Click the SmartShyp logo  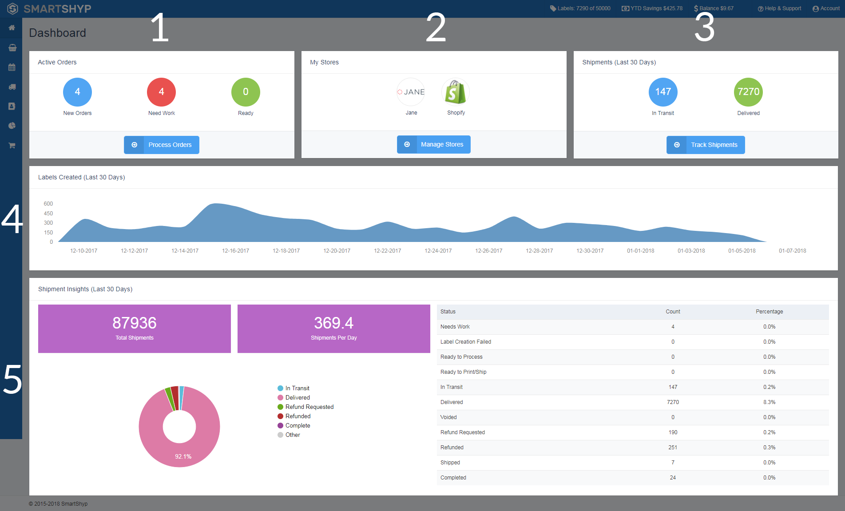coord(49,8)
